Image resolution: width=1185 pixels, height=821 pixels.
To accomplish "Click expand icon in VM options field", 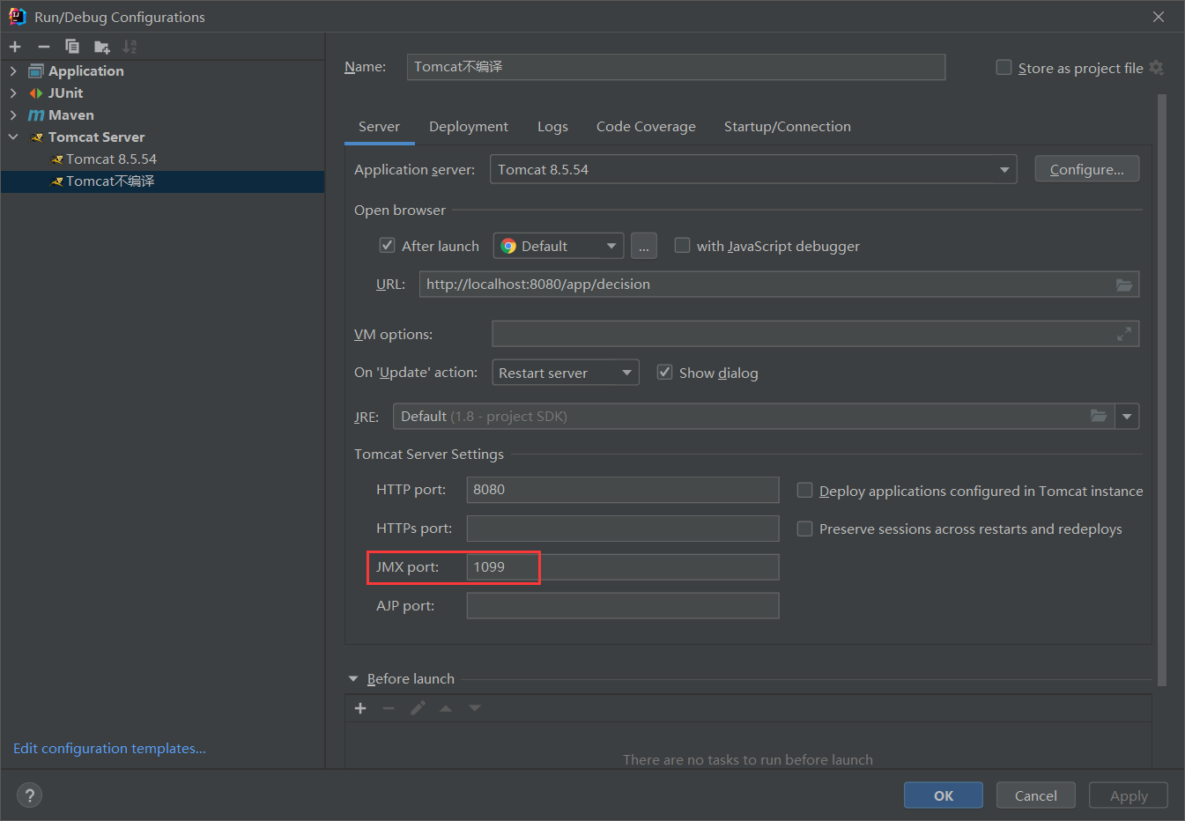I will coord(1123,335).
